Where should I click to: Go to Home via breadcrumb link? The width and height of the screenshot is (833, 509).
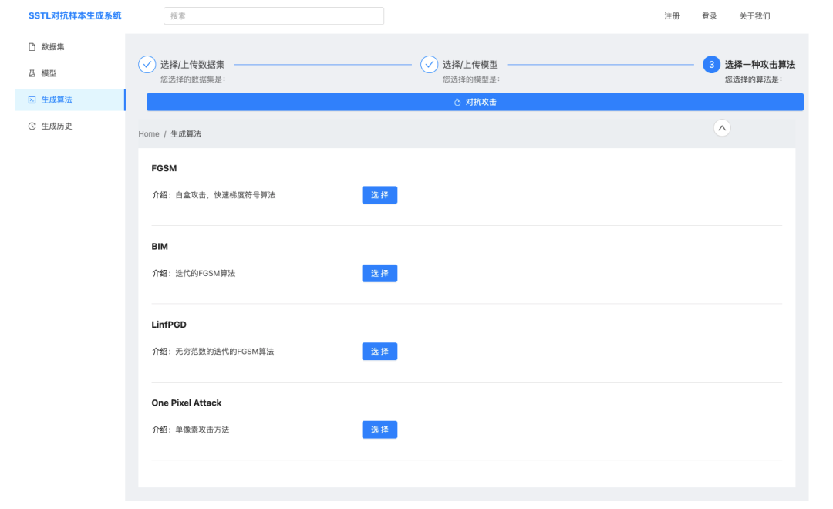coord(149,134)
